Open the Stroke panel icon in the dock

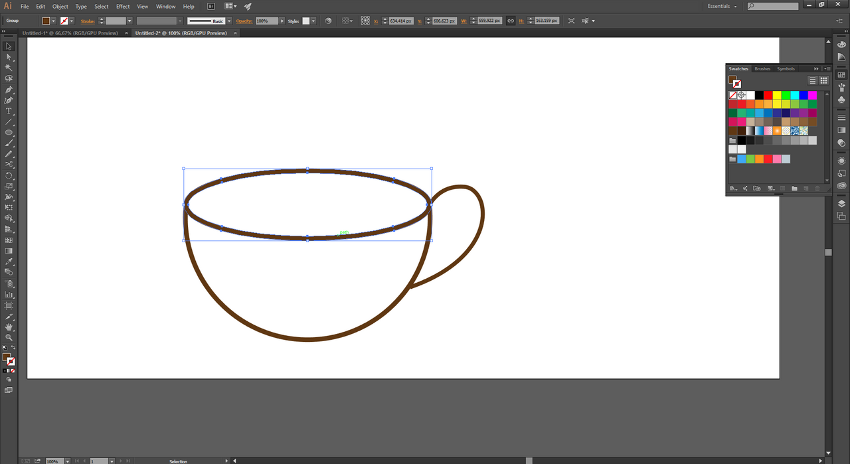pyautogui.click(x=841, y=117)
